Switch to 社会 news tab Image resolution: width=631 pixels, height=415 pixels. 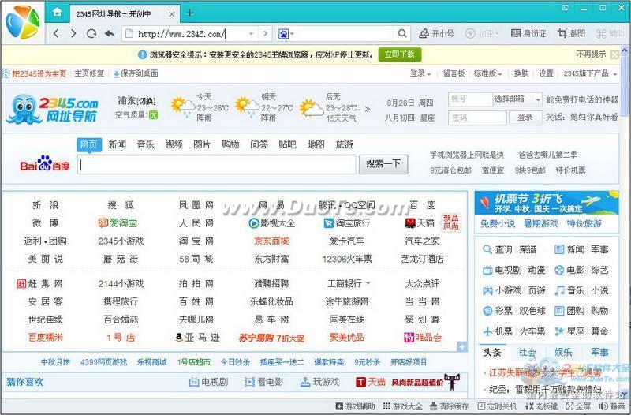point(527,352)
